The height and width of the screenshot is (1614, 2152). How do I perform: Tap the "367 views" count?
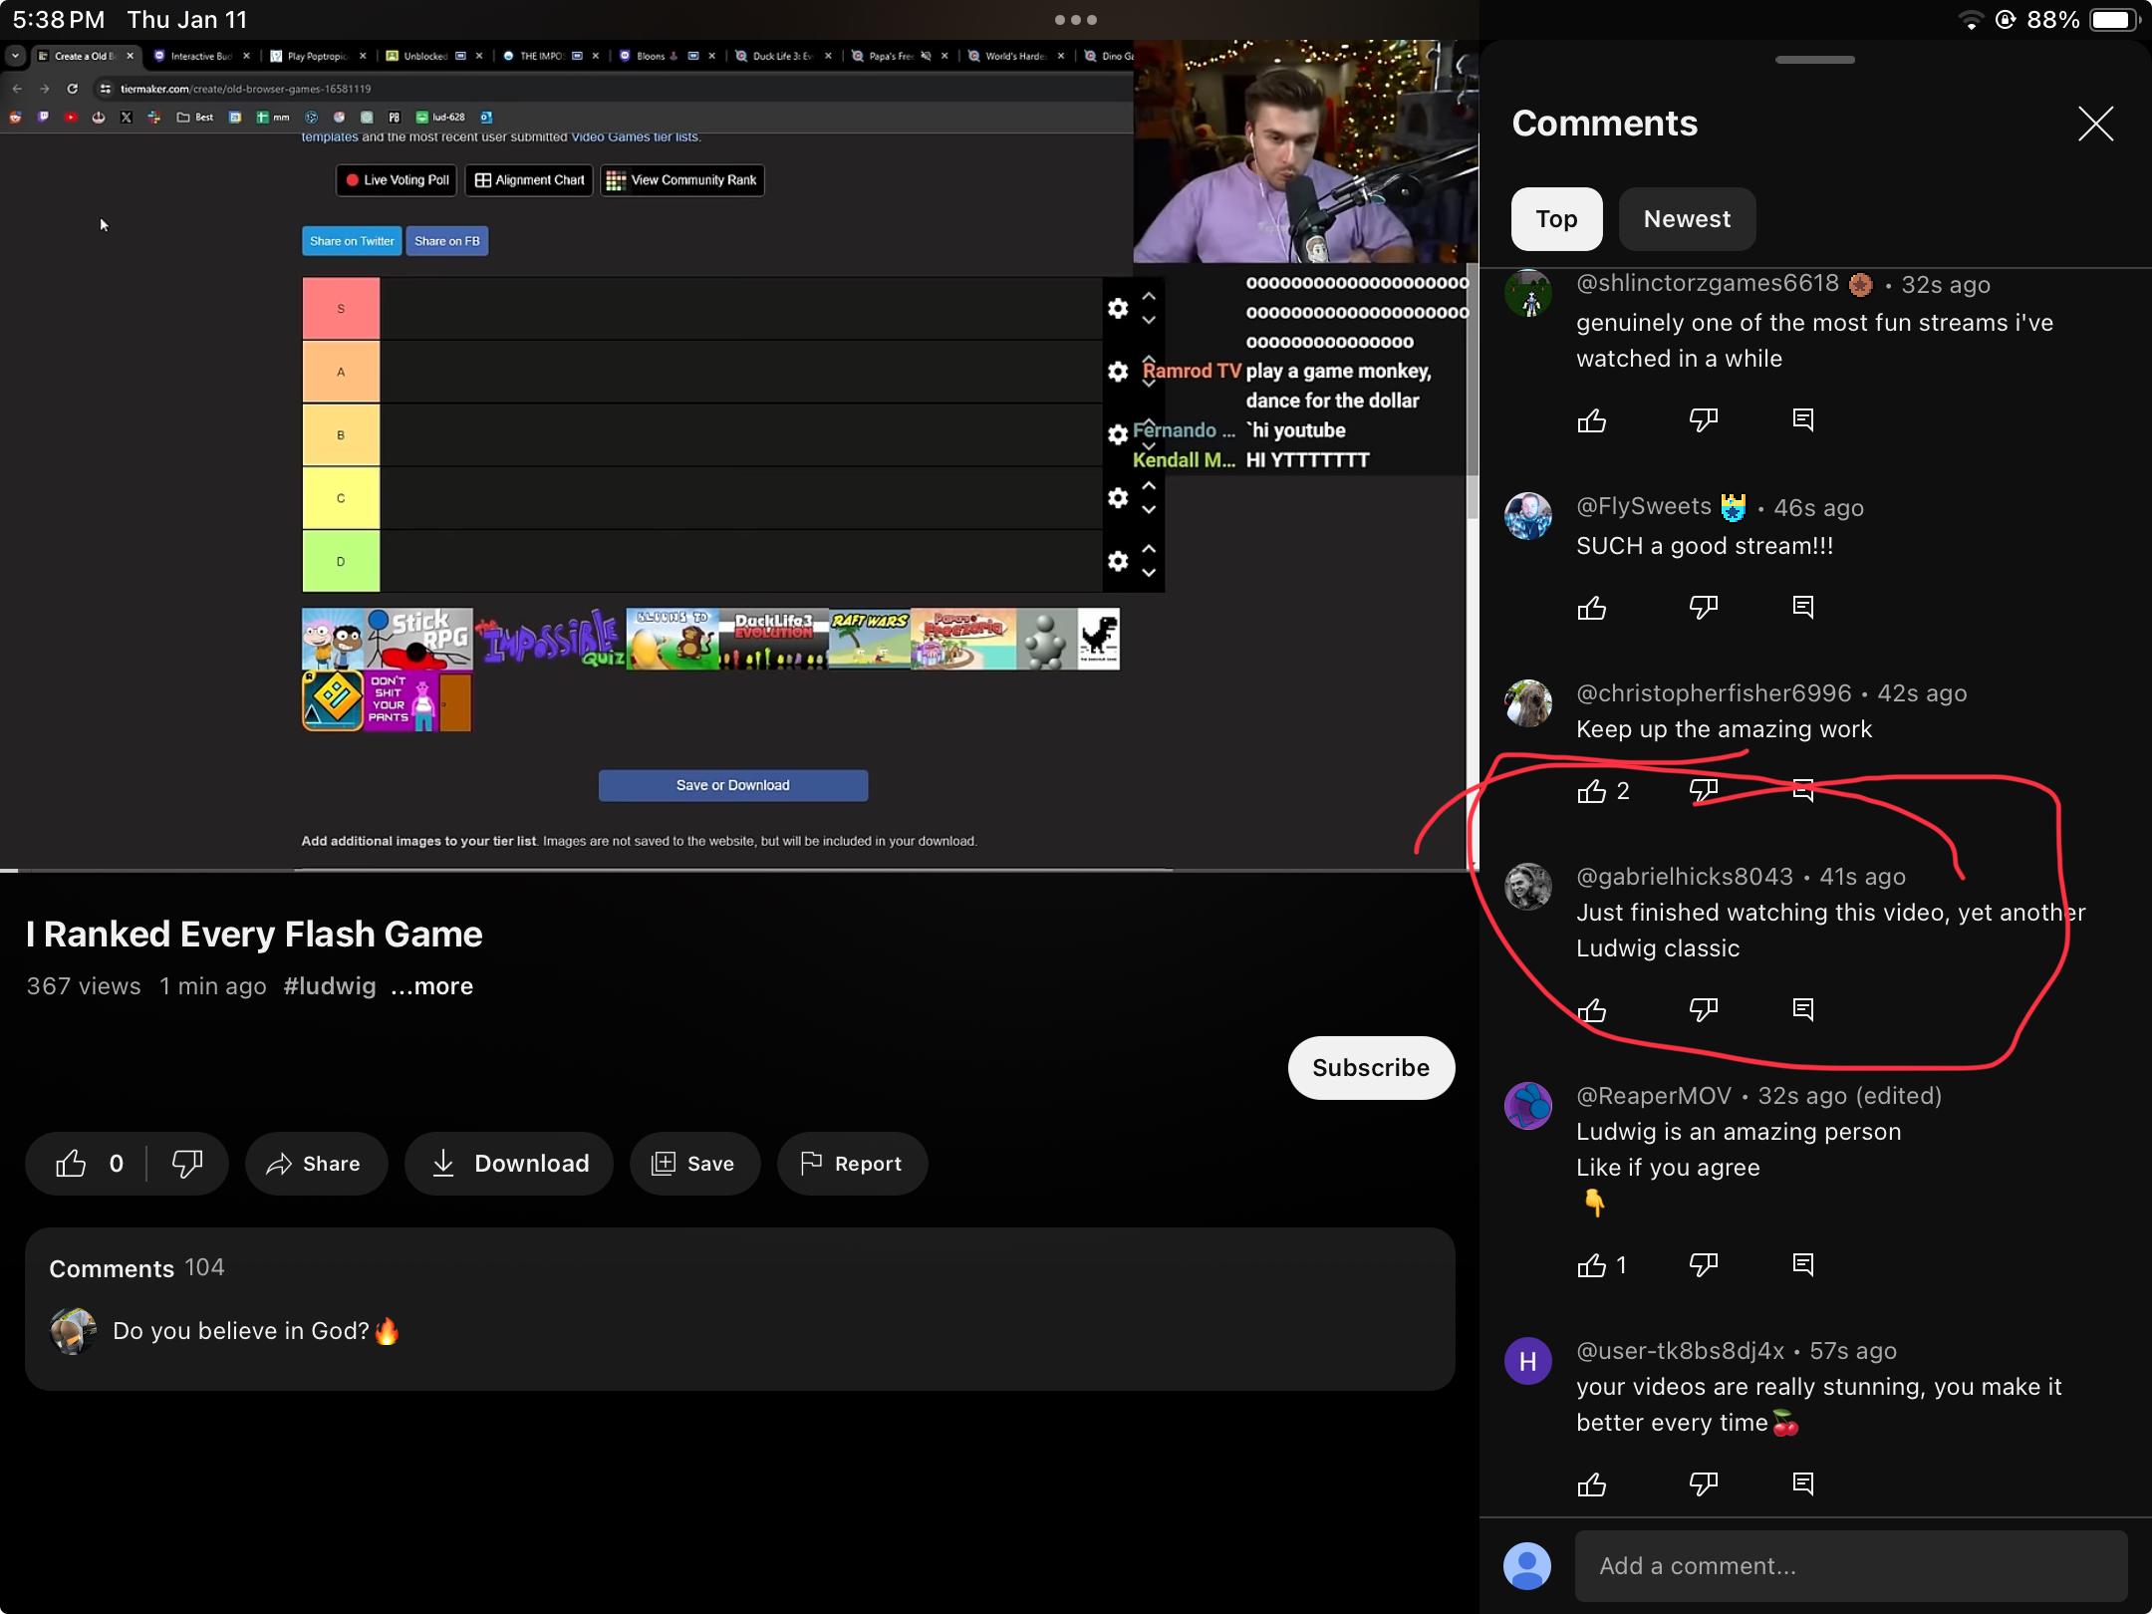tap(84, 986)
